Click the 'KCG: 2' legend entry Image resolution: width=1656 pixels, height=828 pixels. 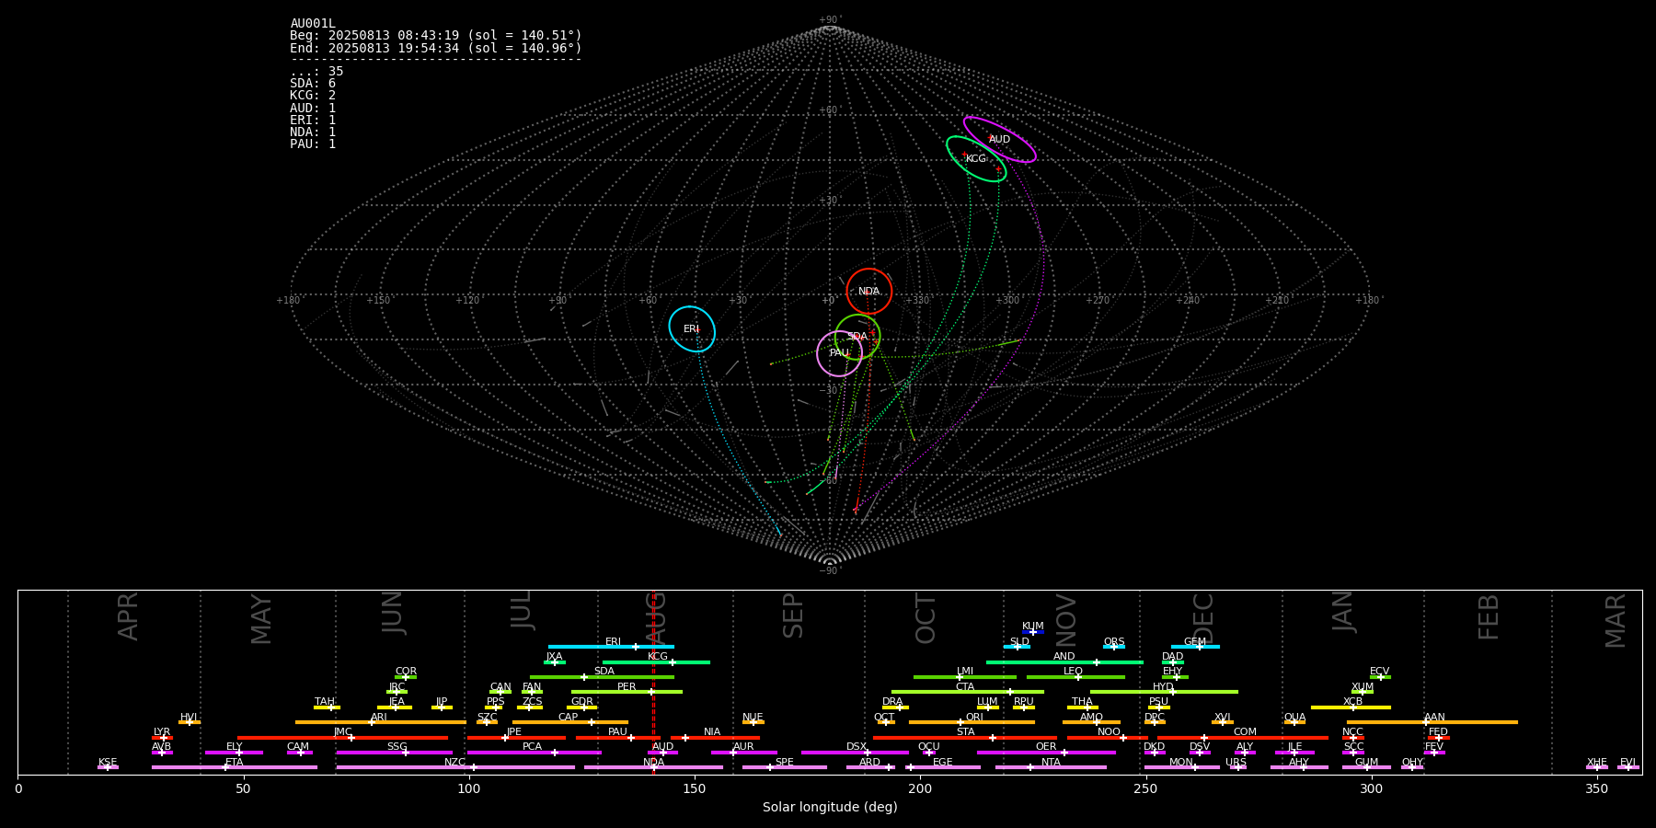pos(313,96)
